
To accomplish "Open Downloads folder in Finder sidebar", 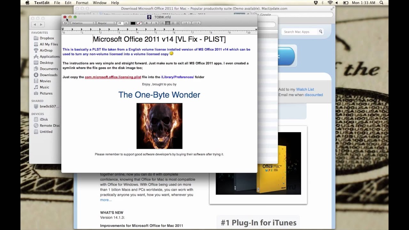I will point(49,75).
